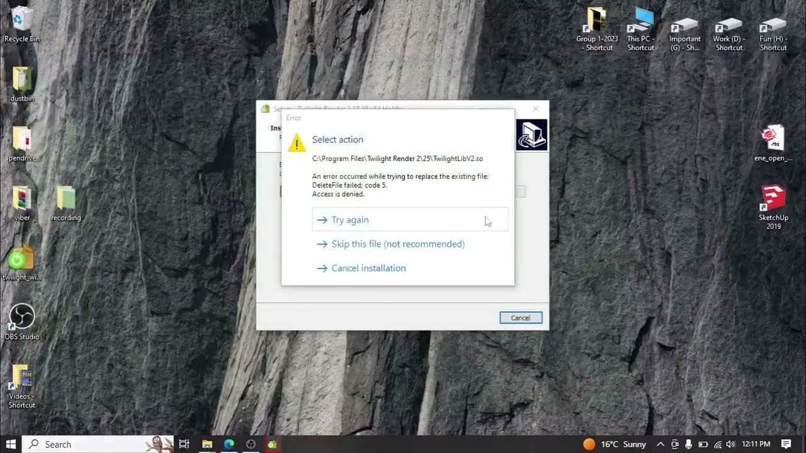Select Group 1-2023 - Shortcut icon
The width and height of the screenshot is (806, 453).
click(x=597, y=29)
